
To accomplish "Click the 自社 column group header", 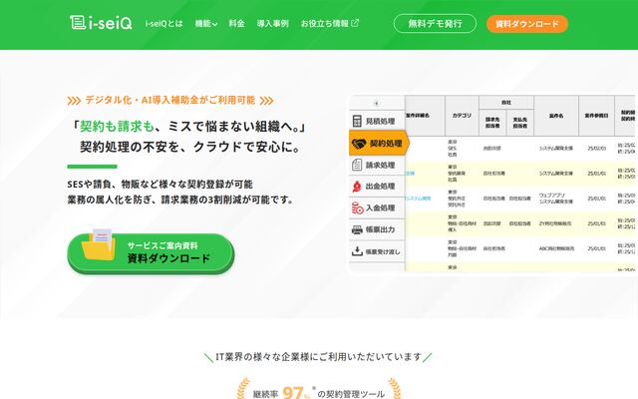I will (x=506, y=103).
